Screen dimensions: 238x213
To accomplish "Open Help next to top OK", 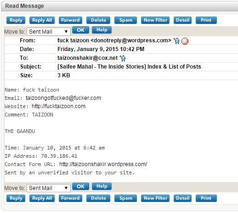I will 102,30.
